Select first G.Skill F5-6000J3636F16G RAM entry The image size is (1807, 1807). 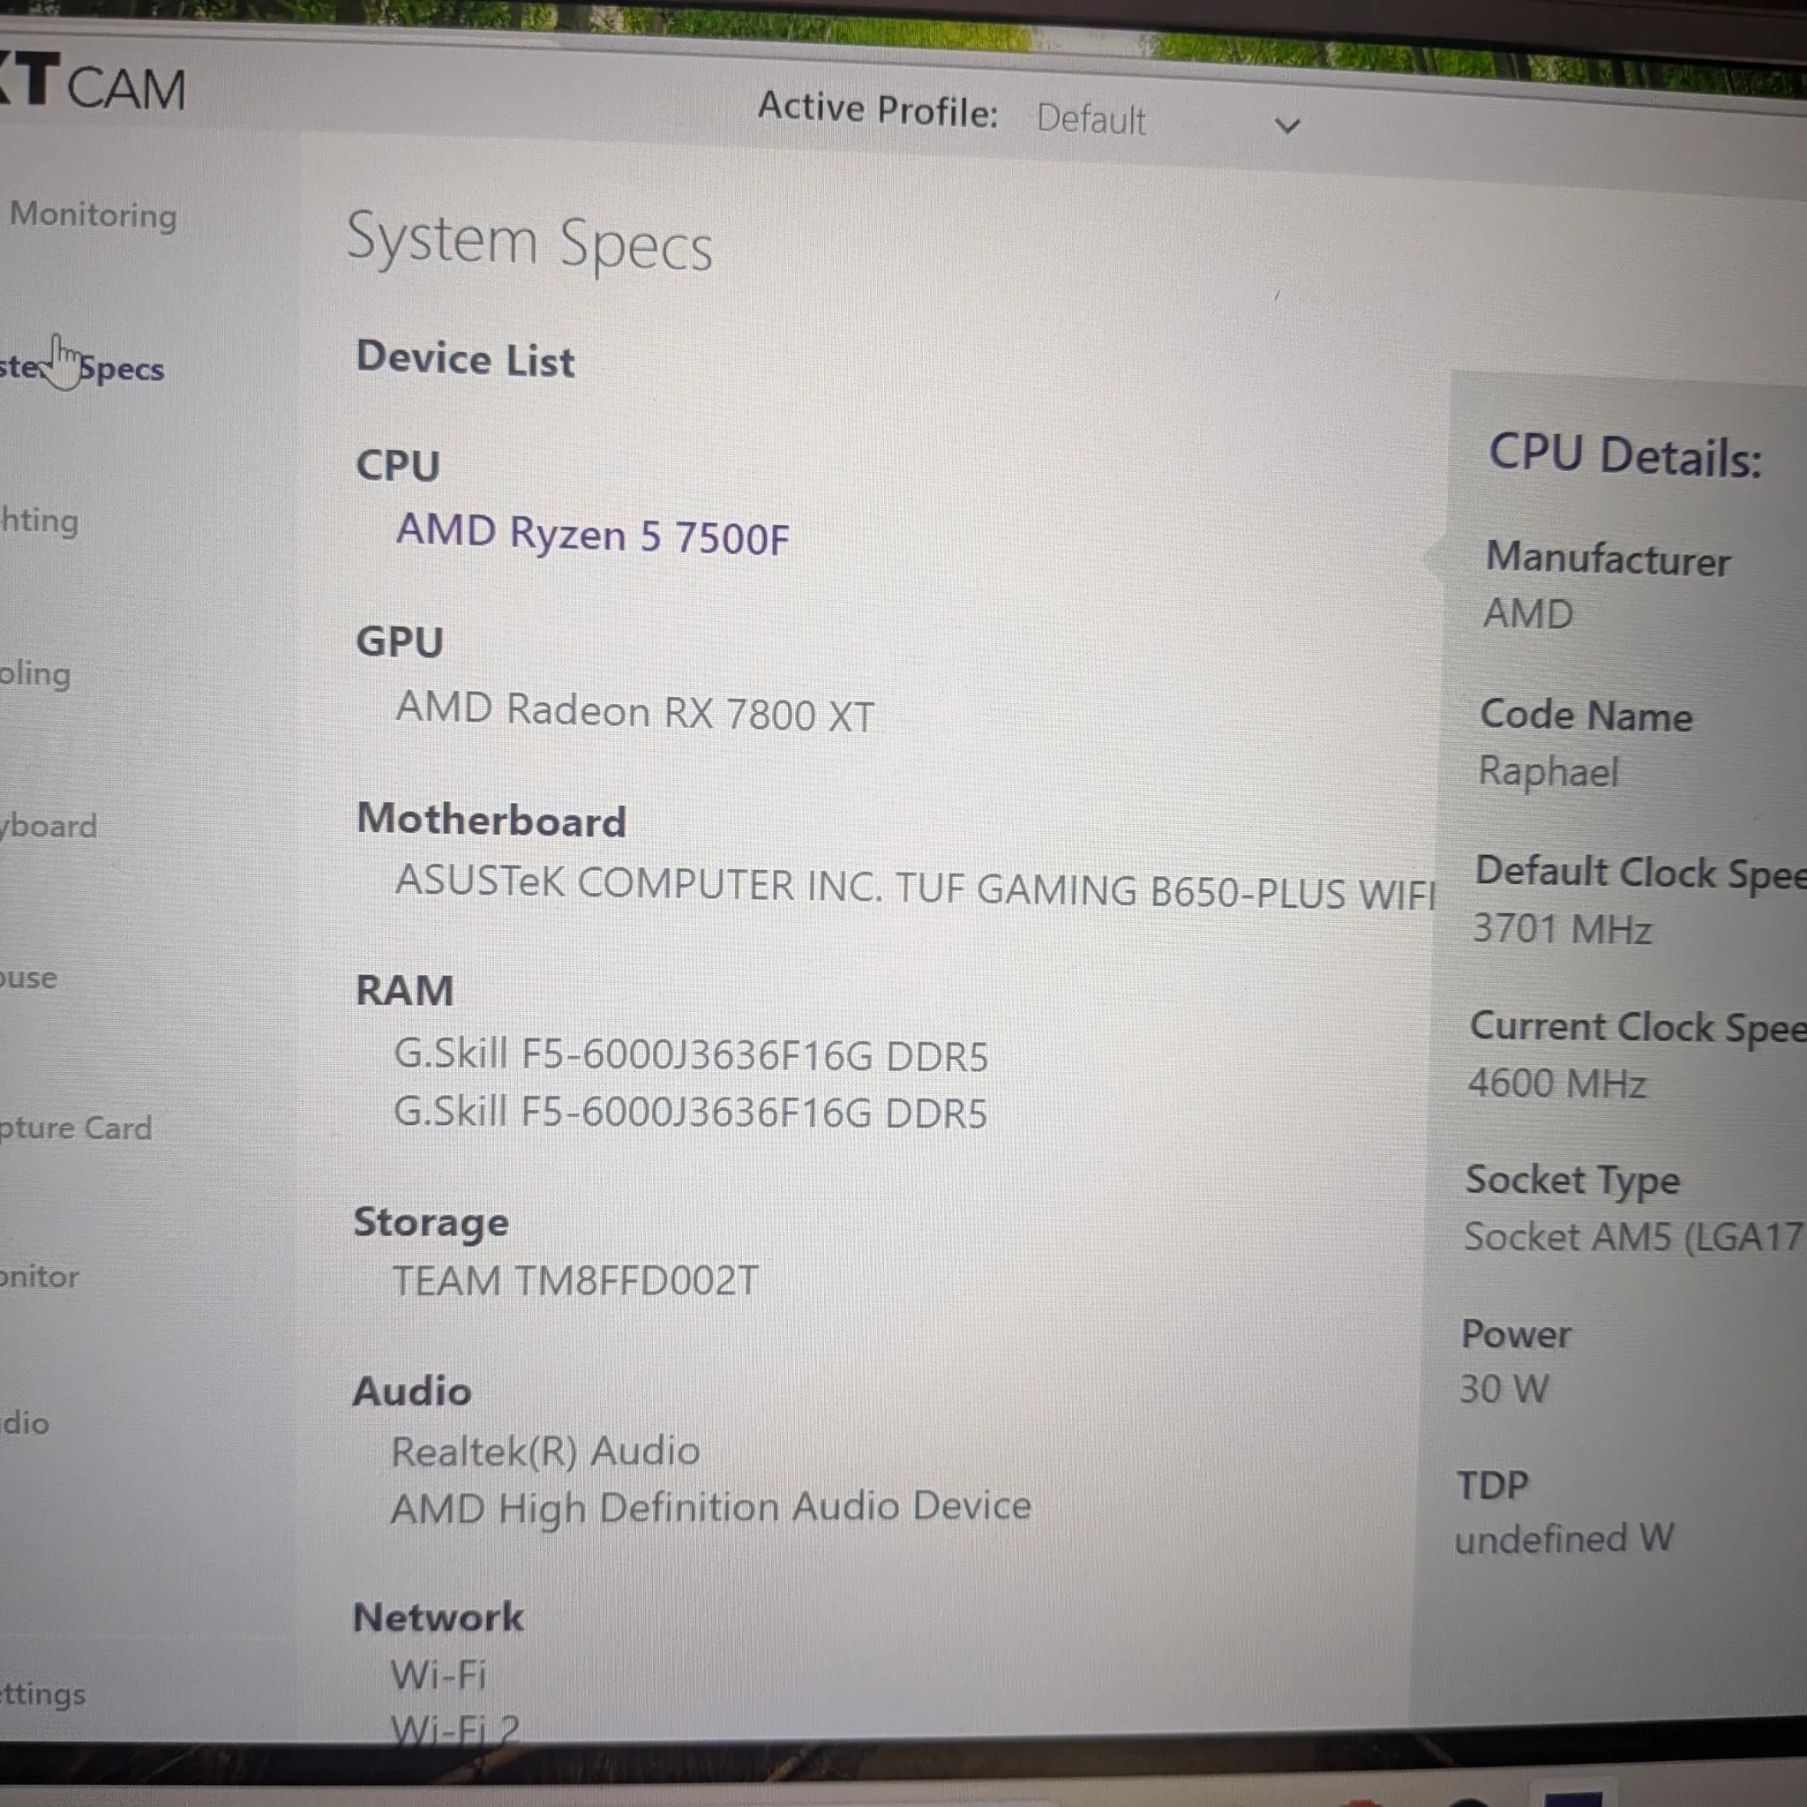[691, 1055]
